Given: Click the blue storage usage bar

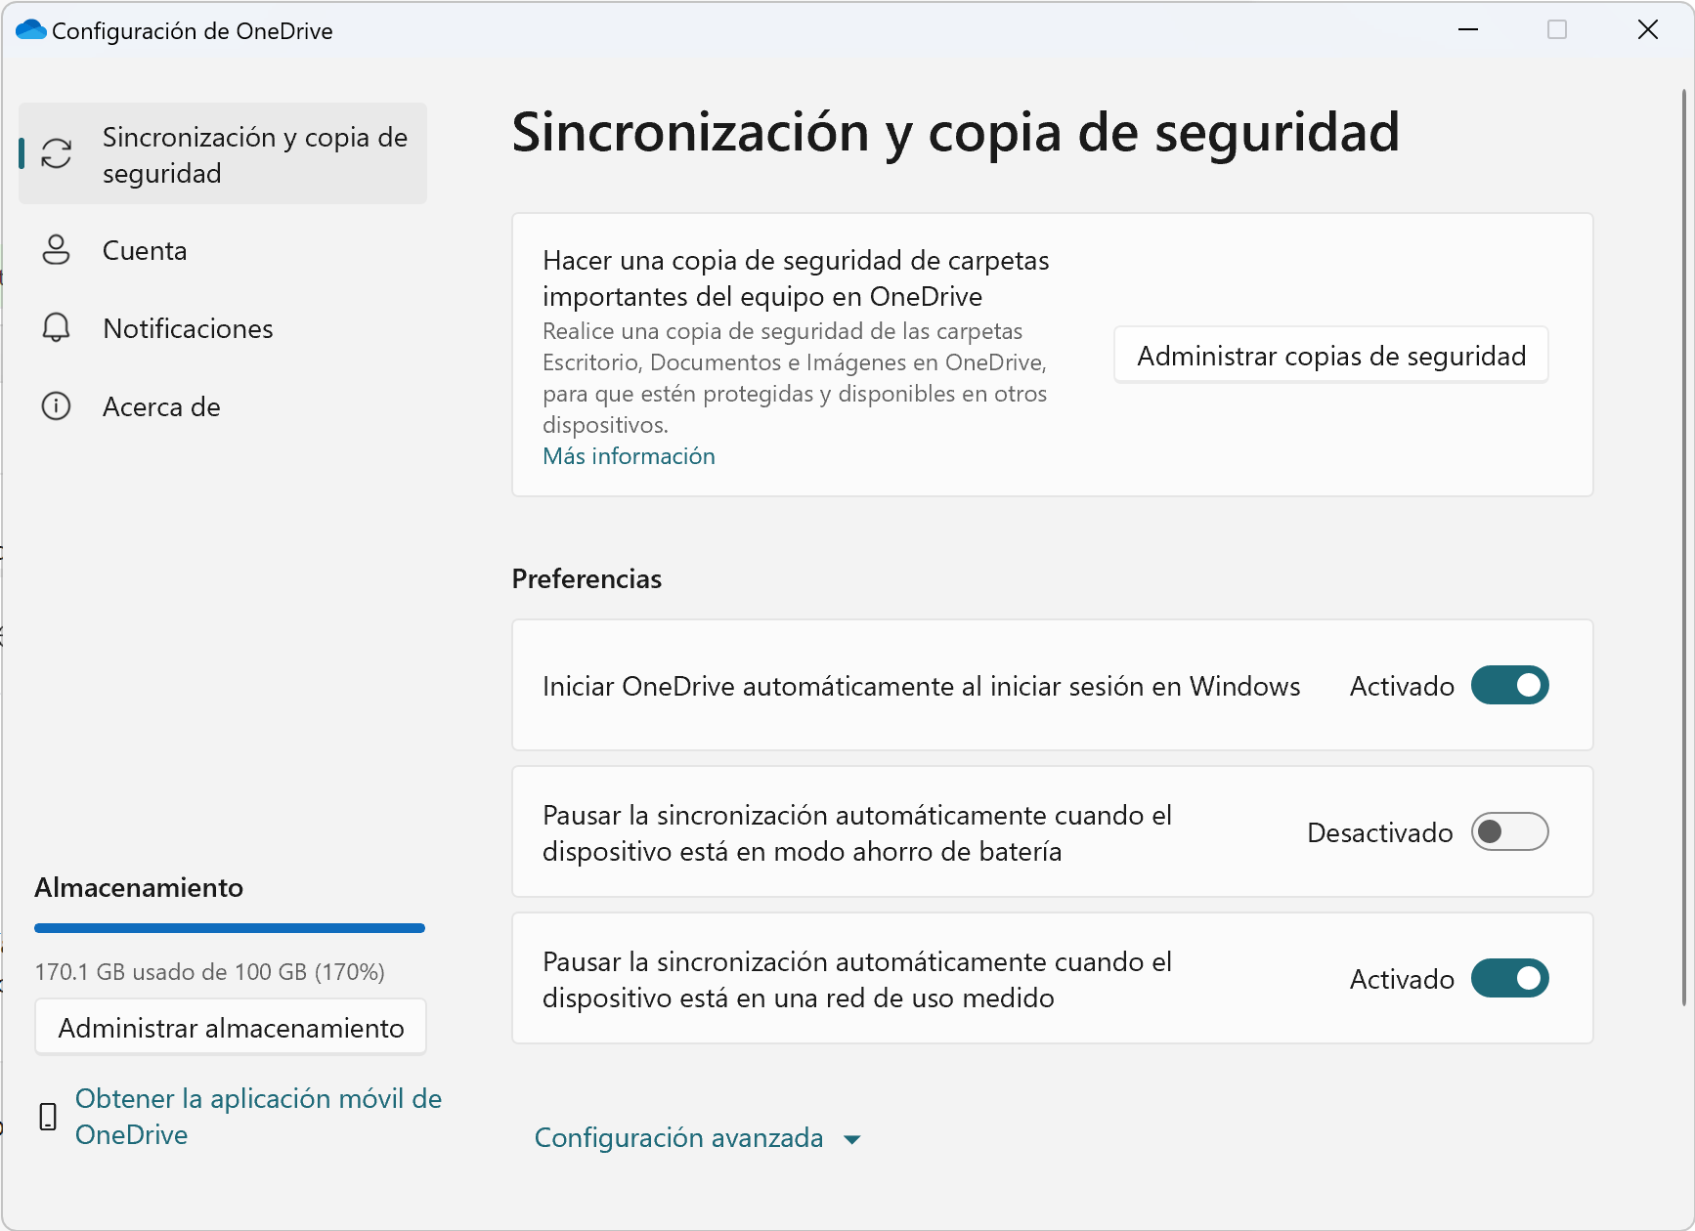Looking at the screenshot, I should (x=230, y=928).
